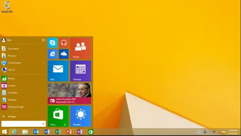Open the taskbar clock and date
The height and width of the screenshot is (136, 241).
[233, 132]
